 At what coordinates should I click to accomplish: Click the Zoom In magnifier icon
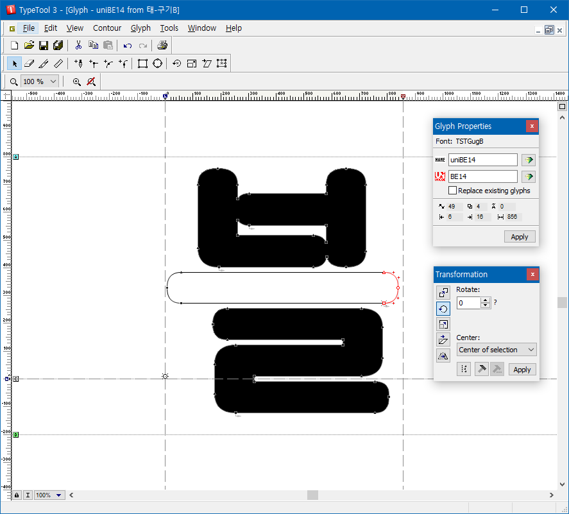[x=76, y=81]
